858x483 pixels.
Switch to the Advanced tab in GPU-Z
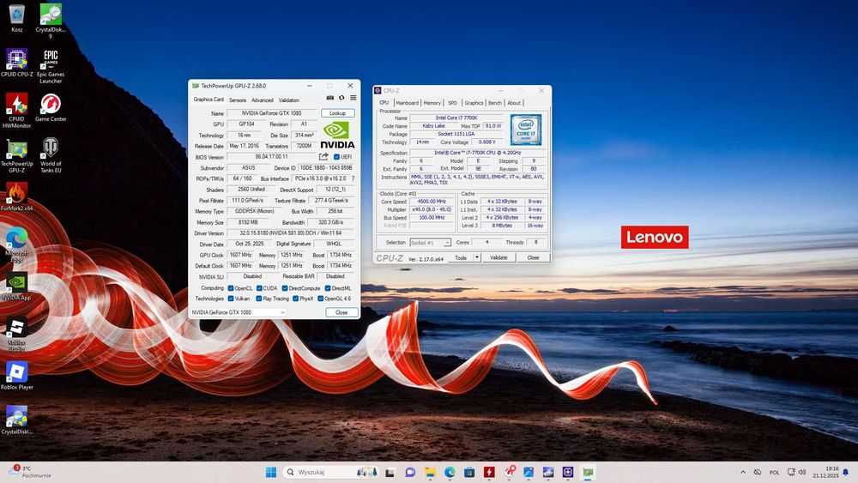262,100
